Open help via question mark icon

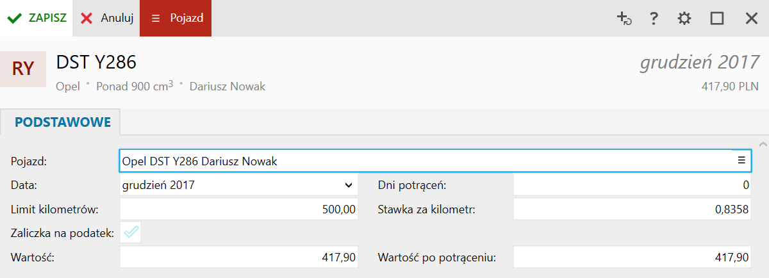[x=654, y=19]
